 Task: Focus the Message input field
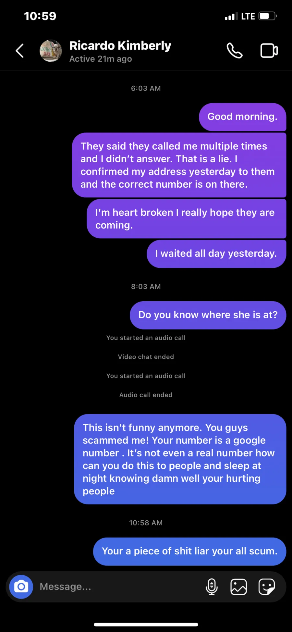click(x=120, y=587)
